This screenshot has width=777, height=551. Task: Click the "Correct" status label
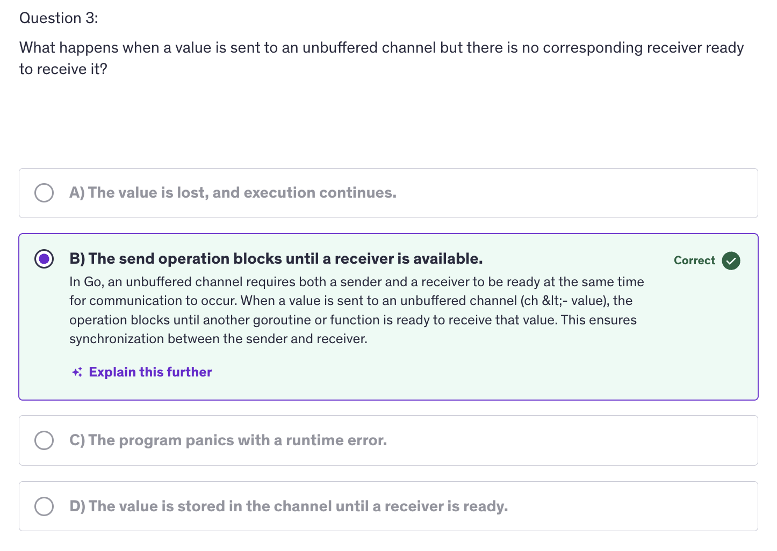[x=694, y=260]
